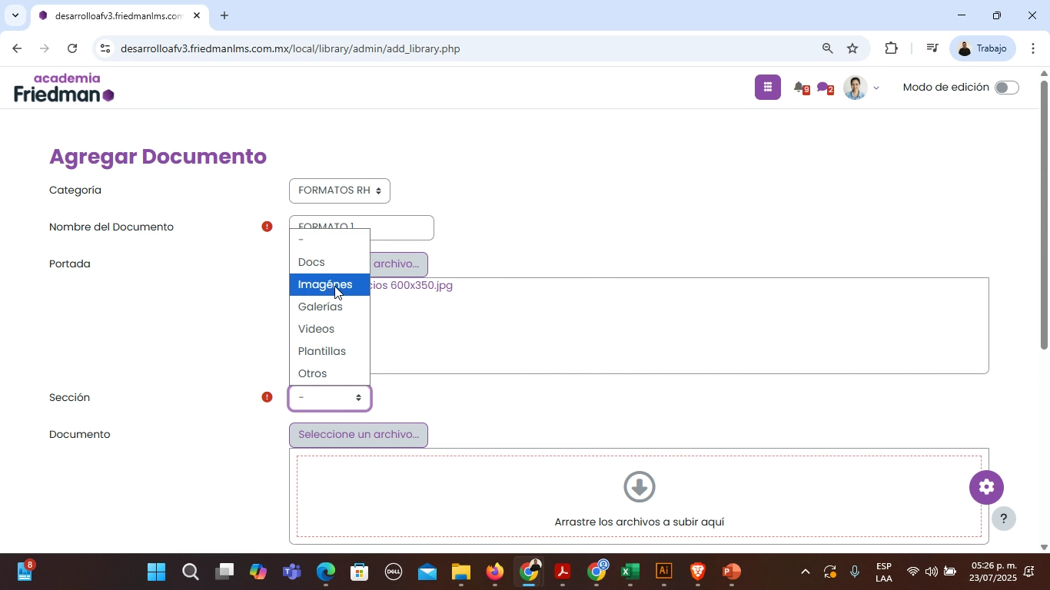Open Excel from the taskbar
Screen dimensions: 1050x590
point(630,572)
